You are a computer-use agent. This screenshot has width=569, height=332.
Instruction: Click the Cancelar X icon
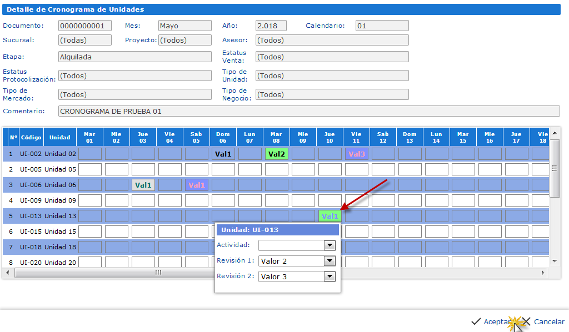[x=526, y=321]
